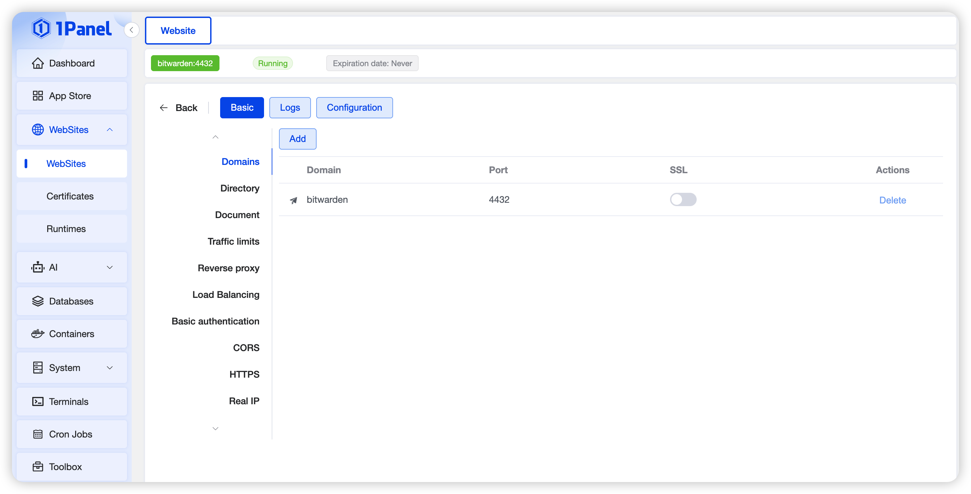This screenshot has height=494, width=971.
Task: Expand the System sidebar submenu
Action: point(110,368)
